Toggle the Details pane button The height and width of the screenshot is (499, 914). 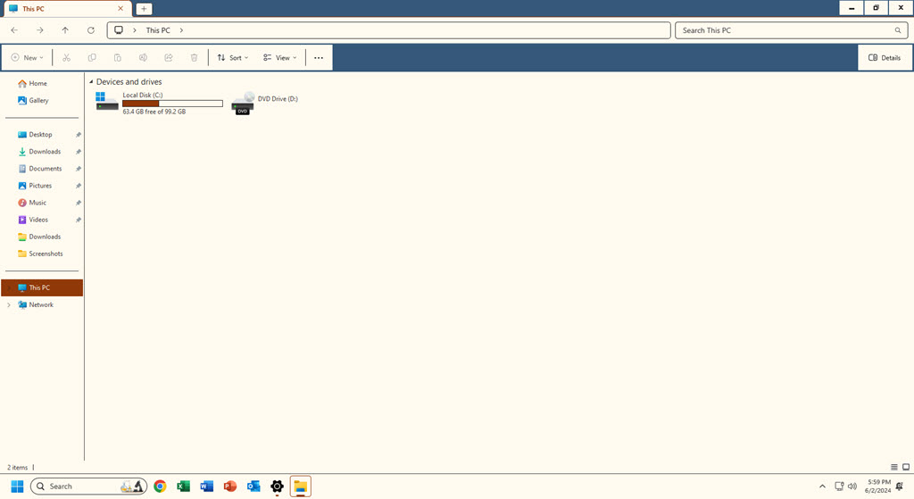point(885,58)
